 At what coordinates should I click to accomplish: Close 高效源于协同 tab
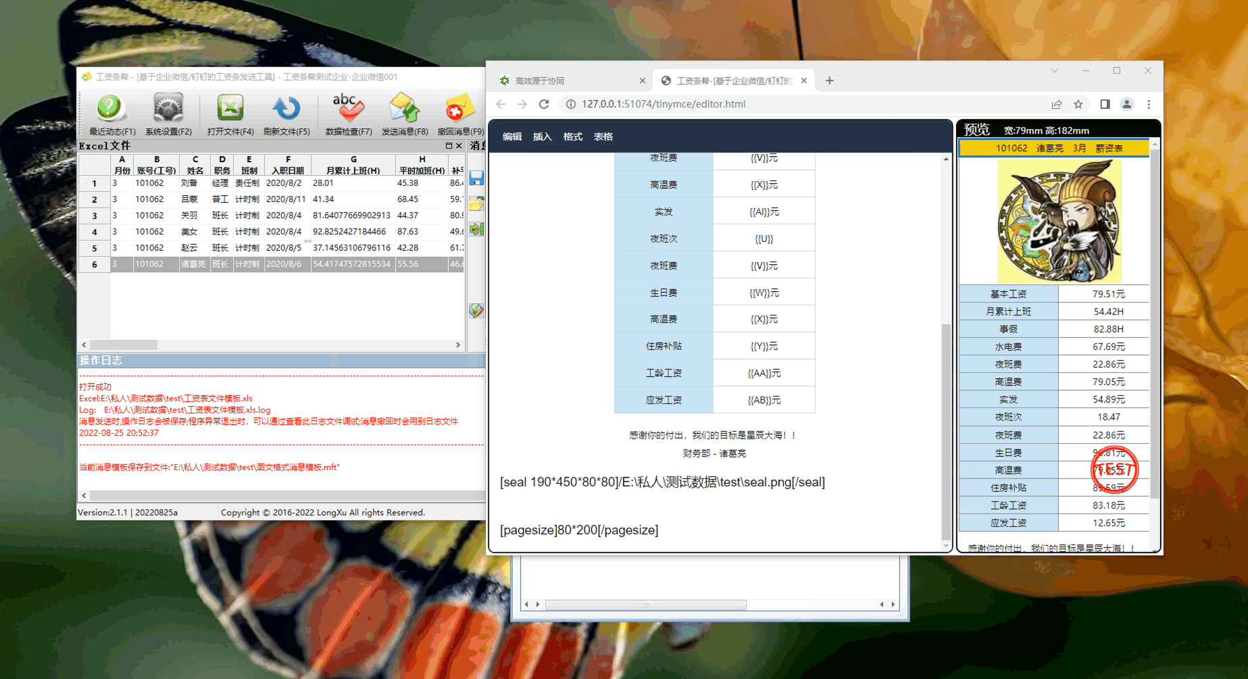[x=643, y=80]
